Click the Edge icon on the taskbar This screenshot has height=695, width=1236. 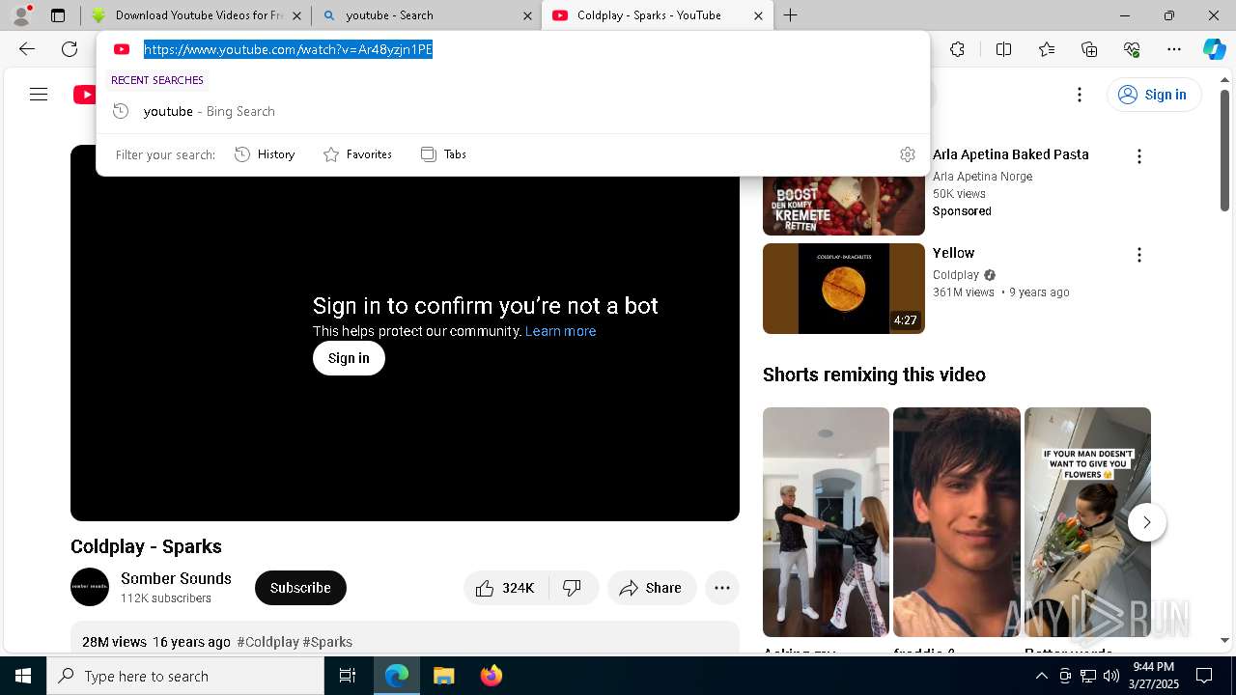tap(397, 676)
